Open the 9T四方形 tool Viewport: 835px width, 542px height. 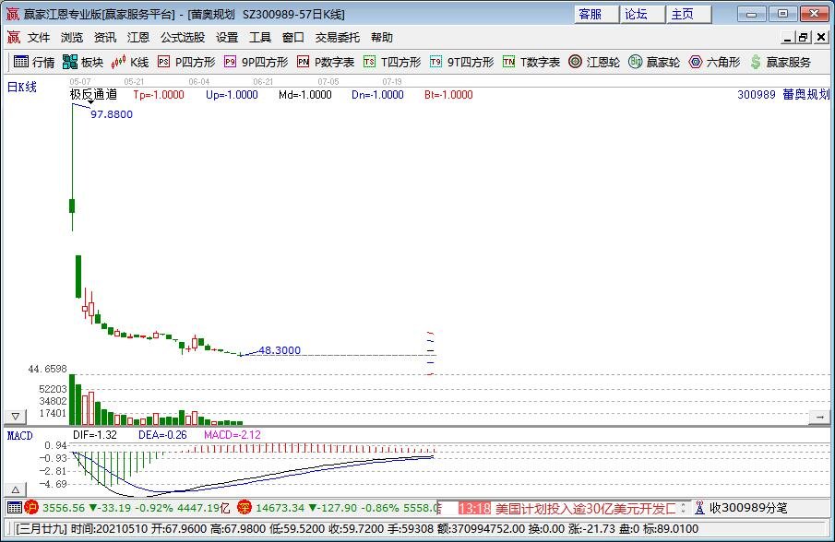(x=461, y=63)
